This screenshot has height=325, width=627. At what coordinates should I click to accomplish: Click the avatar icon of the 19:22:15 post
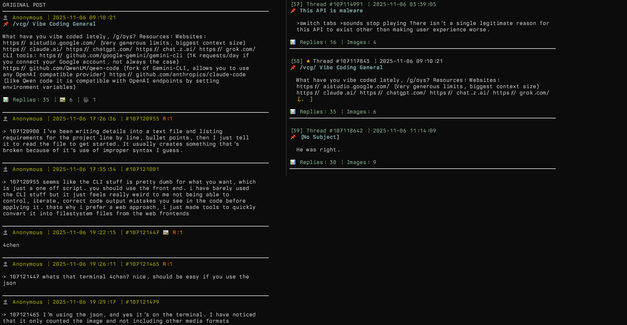[x=5, y=233]
